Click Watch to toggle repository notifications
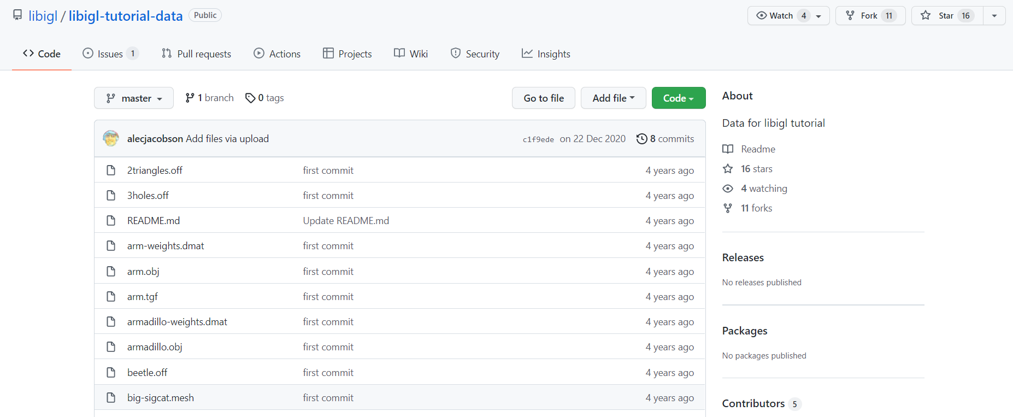1013x417 pixels. tap(775, 16)
